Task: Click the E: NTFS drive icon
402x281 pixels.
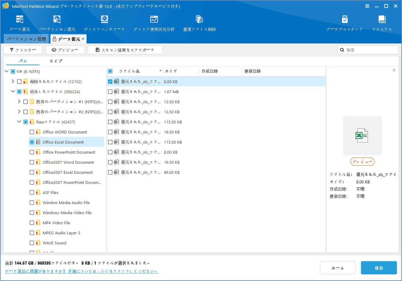Action: coord(19,72)
